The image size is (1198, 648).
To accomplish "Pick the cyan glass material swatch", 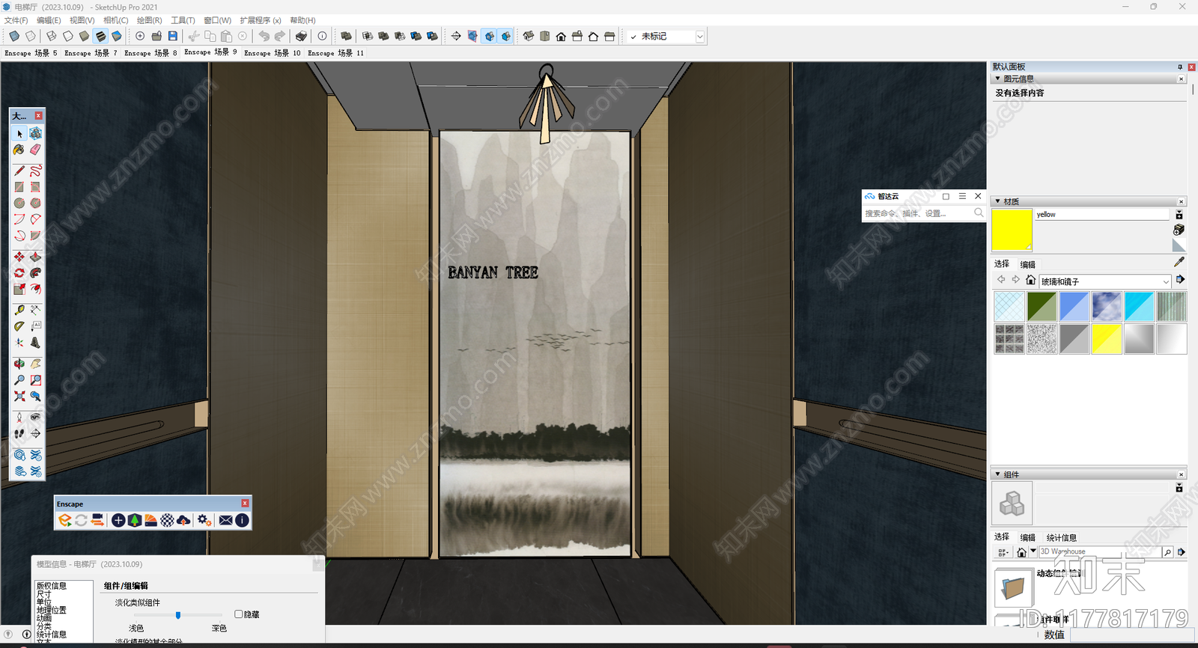I will point(1139,307).
